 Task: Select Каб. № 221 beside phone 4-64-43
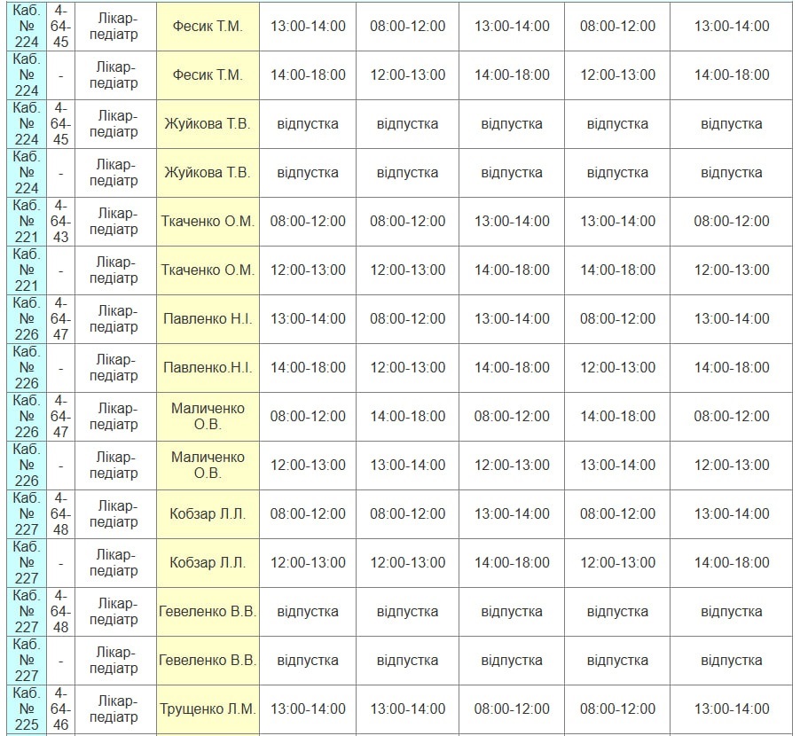coord(27,221)
